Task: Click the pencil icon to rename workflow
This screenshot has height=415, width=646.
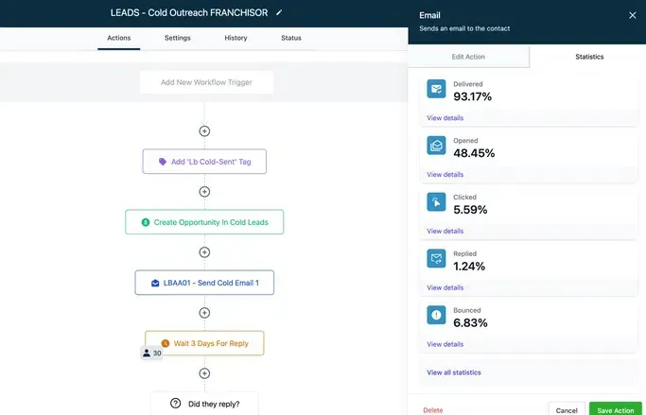Action: (x=278, y=12)
